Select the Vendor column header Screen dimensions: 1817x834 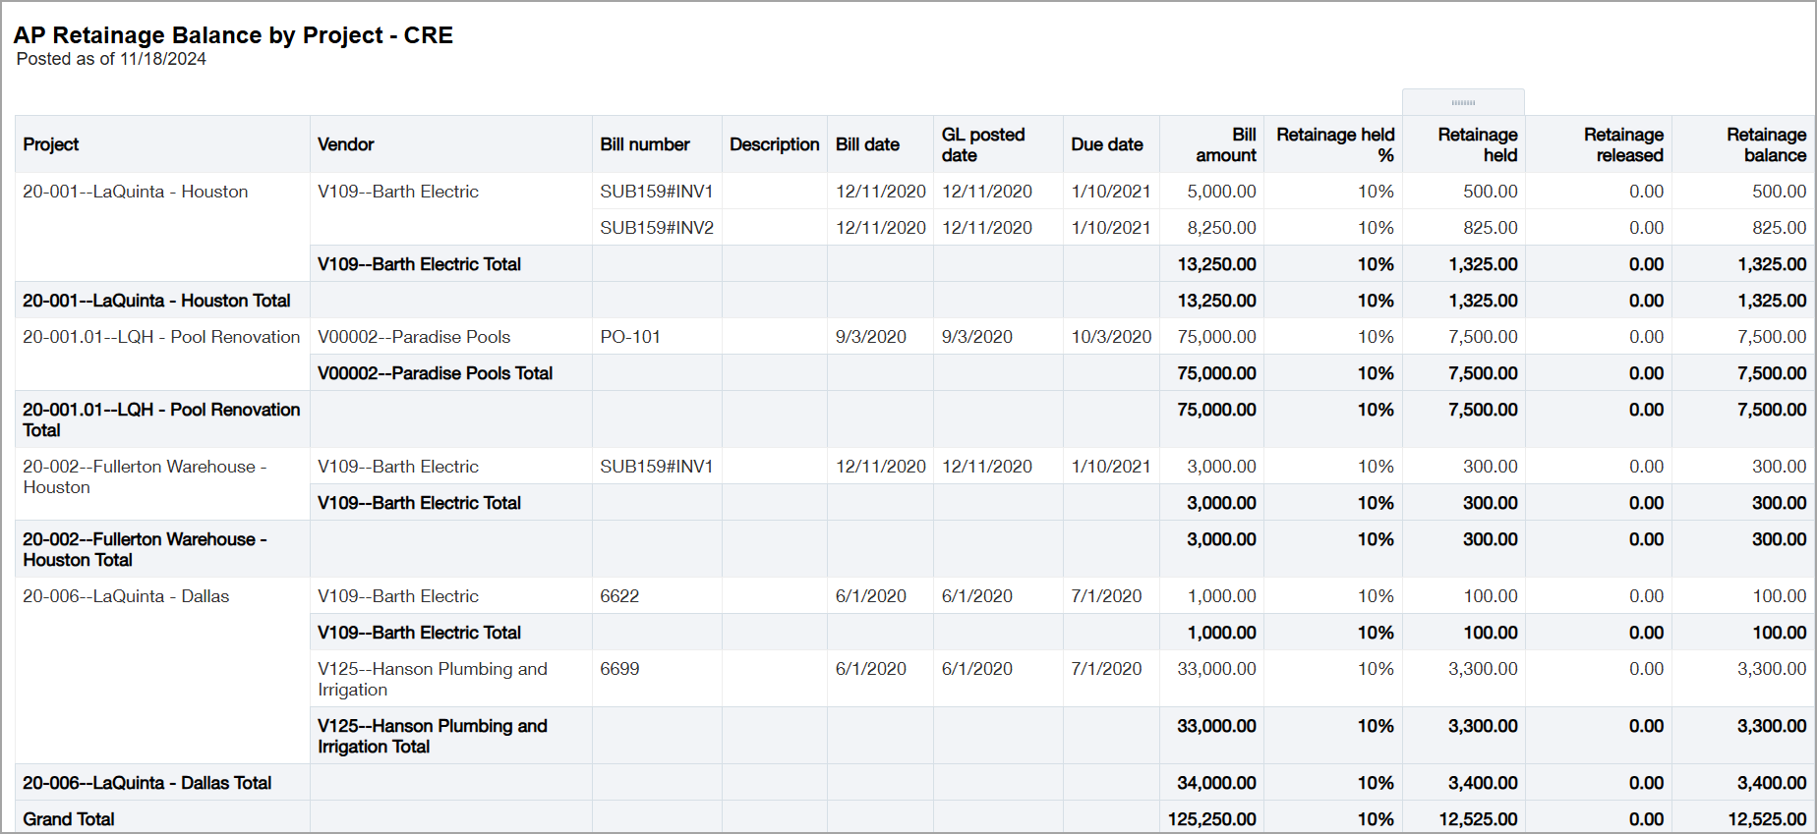coord(346,144)
